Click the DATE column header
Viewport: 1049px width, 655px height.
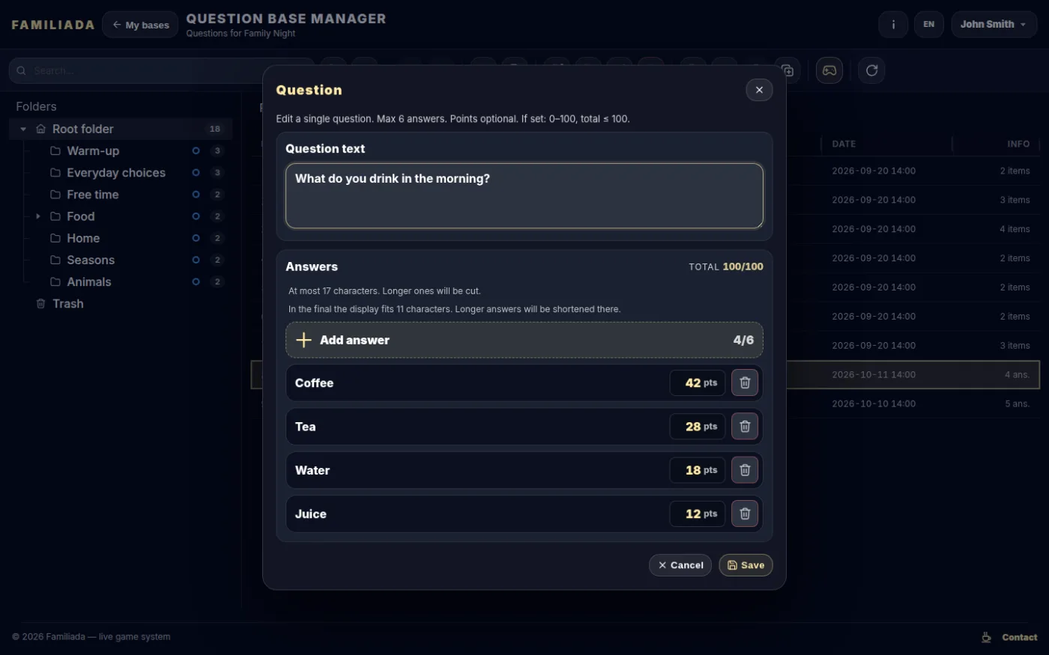coord(844,144)
